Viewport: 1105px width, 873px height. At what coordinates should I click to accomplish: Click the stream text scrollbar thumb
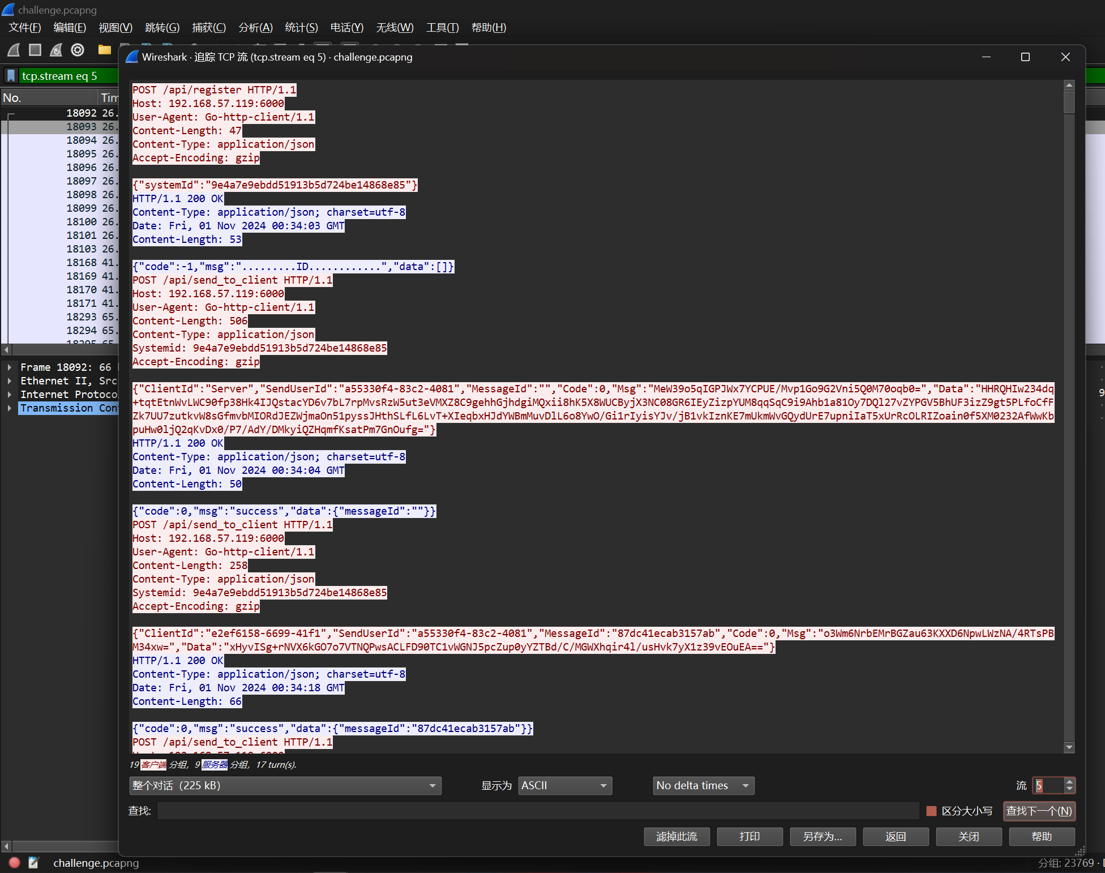(x=1069, y=102)
